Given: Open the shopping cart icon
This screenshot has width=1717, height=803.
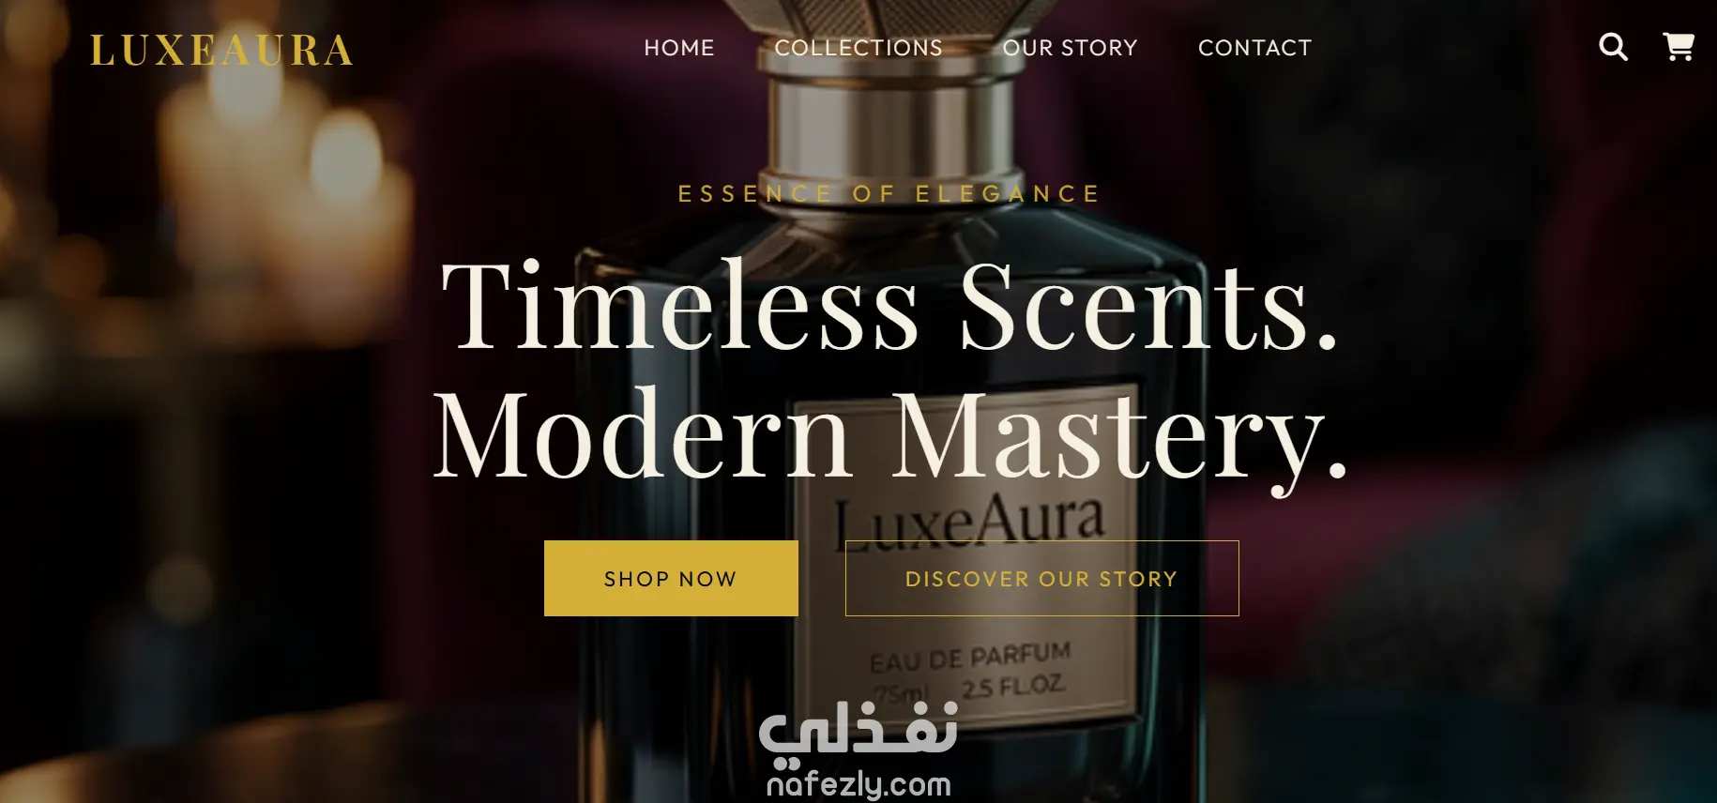Looking at the screenshot, I should (1679, 47).
